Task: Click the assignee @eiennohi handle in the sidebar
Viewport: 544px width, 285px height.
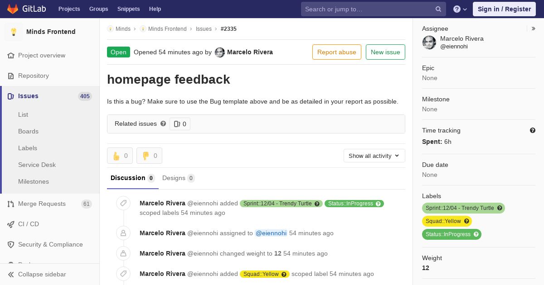Action: point(454,47)
